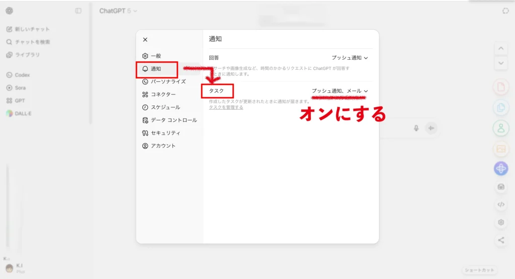Click the bell icon beside 通知

(145, 69)
